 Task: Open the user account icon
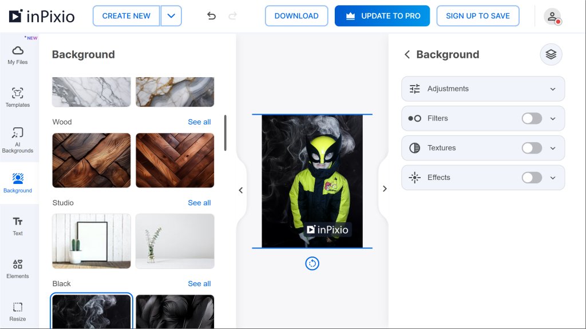click(x=552, y=17)
